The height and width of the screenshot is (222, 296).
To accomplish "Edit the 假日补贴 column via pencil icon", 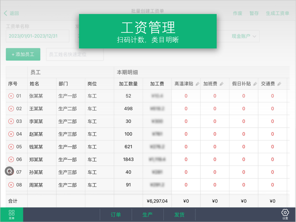I will 255,84.
